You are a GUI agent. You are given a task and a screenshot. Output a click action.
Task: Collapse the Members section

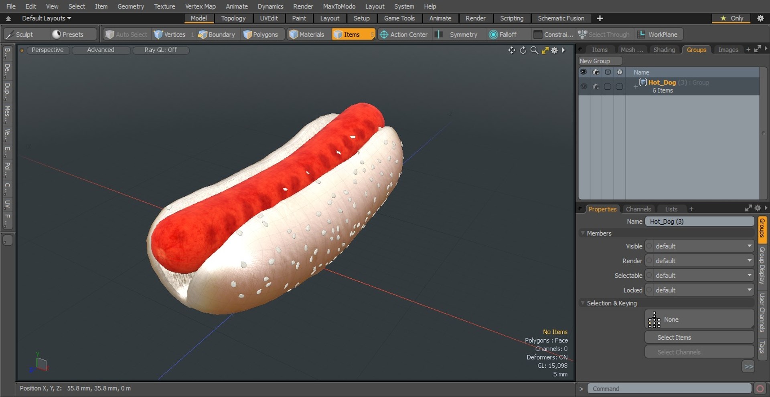click(583, 233)
